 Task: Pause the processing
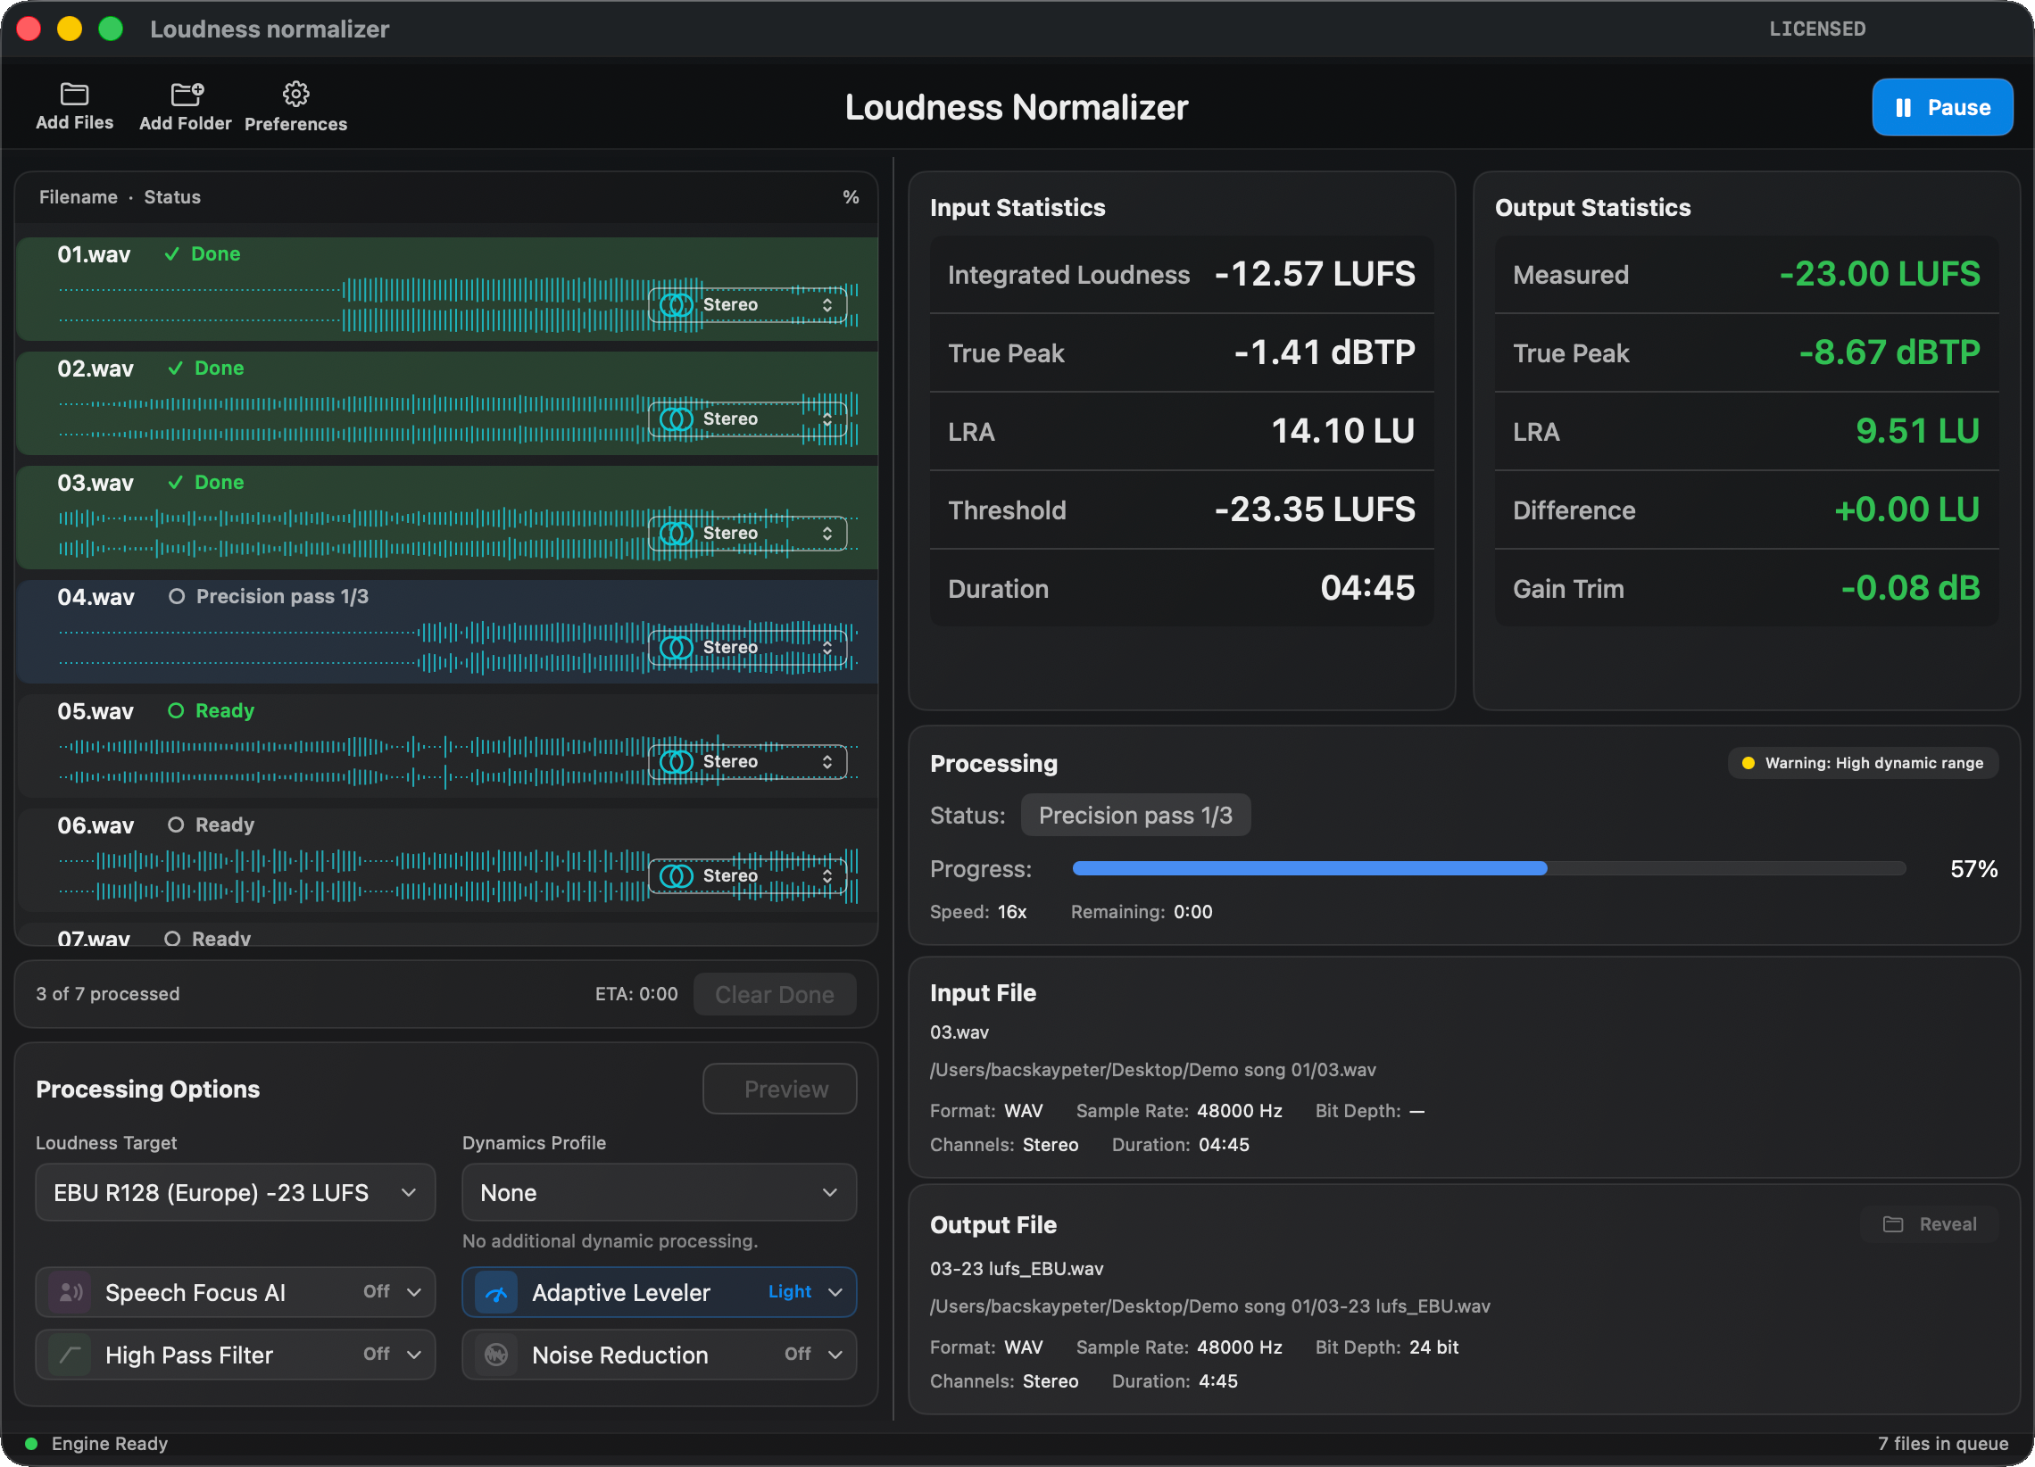click(x=1941, y=107)
